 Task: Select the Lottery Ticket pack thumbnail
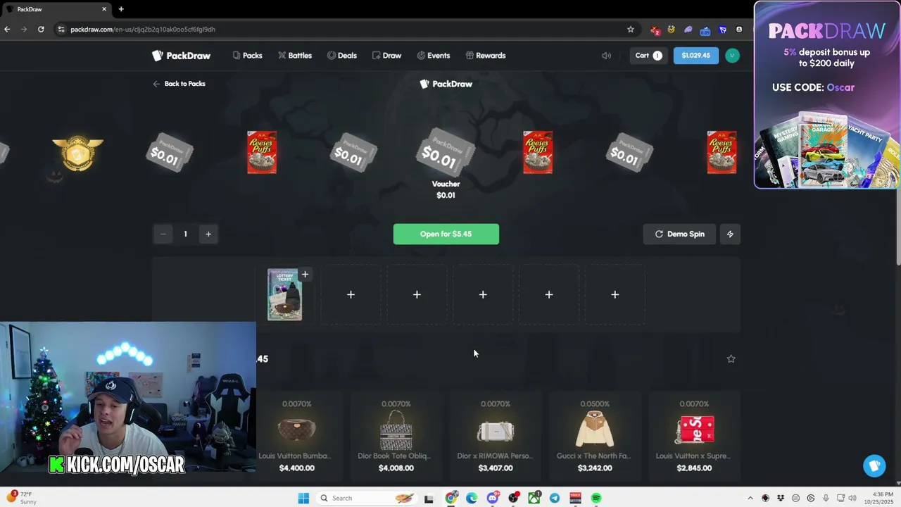284,295
